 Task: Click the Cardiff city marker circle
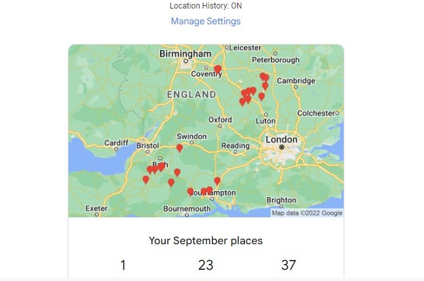point(116,149)
